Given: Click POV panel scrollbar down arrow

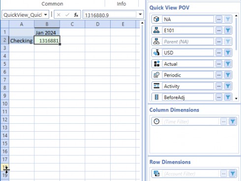Looking at the screenshot, I should coord(236,98).
